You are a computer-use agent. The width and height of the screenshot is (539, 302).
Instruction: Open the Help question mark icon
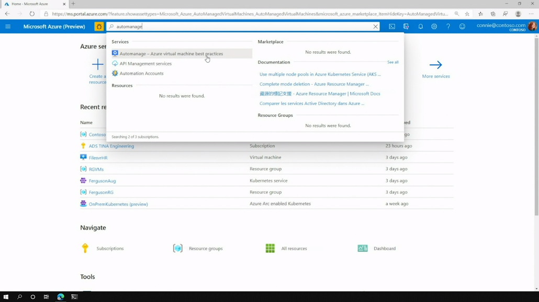[448, 27]
